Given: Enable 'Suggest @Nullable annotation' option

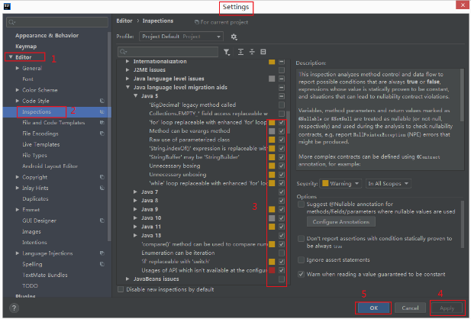Looking at the screenshot, I should pyautogui.click(x=301, y=205).
